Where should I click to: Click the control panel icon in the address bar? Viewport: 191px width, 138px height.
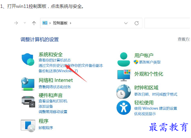pyautogui.click(x=45, y=23)
